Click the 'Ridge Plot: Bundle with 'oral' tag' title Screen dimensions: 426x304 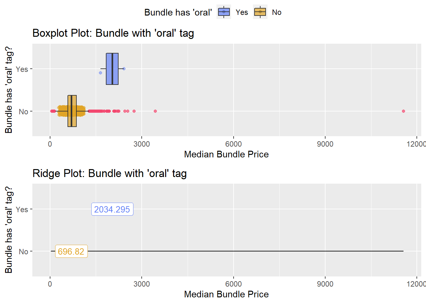[109, 174]
